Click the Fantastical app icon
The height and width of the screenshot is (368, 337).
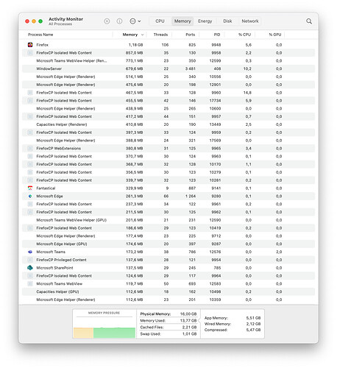coord(30,188)
